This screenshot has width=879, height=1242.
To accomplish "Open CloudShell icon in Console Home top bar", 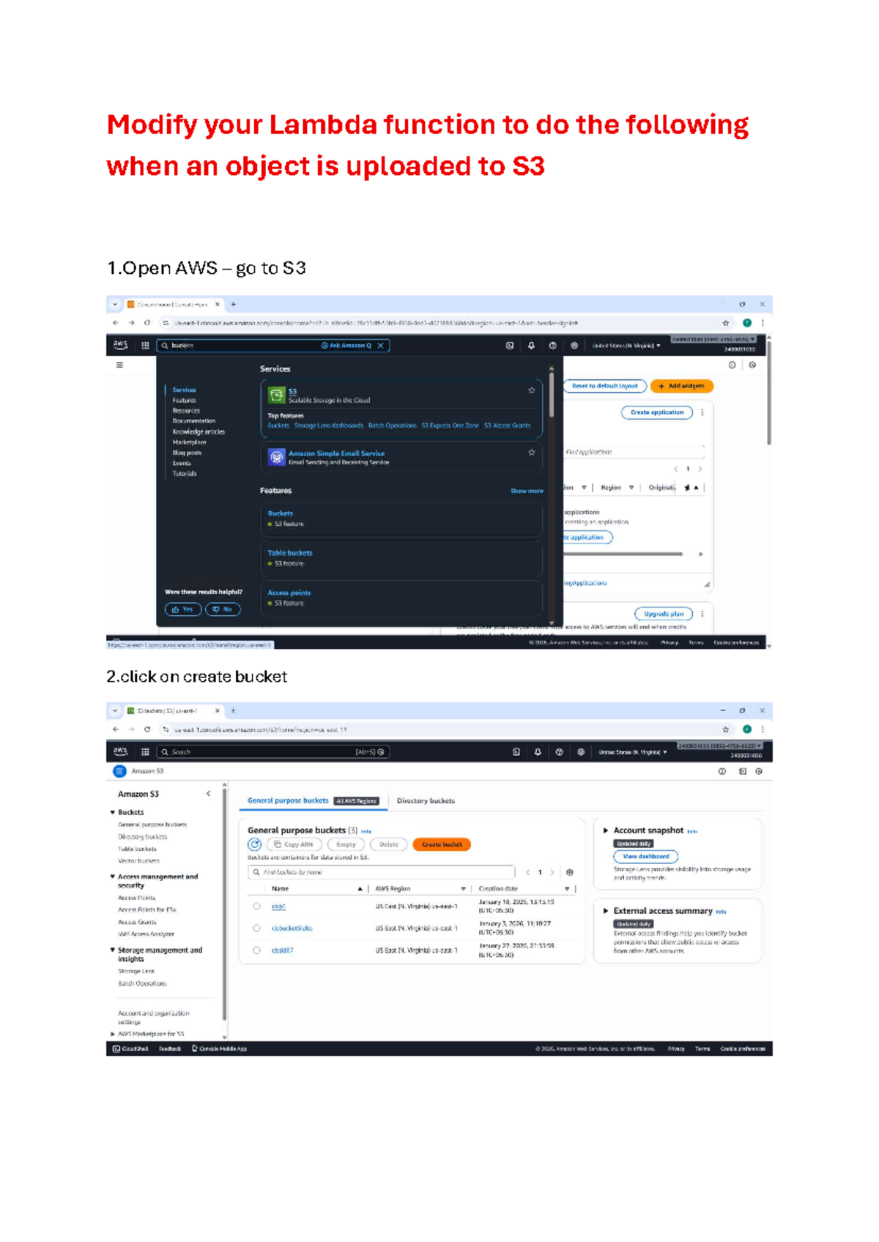I will 510,346.
